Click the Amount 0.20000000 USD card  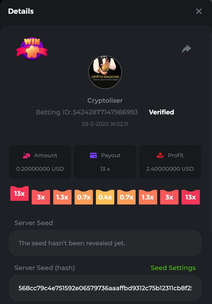(x=40, y=162)
